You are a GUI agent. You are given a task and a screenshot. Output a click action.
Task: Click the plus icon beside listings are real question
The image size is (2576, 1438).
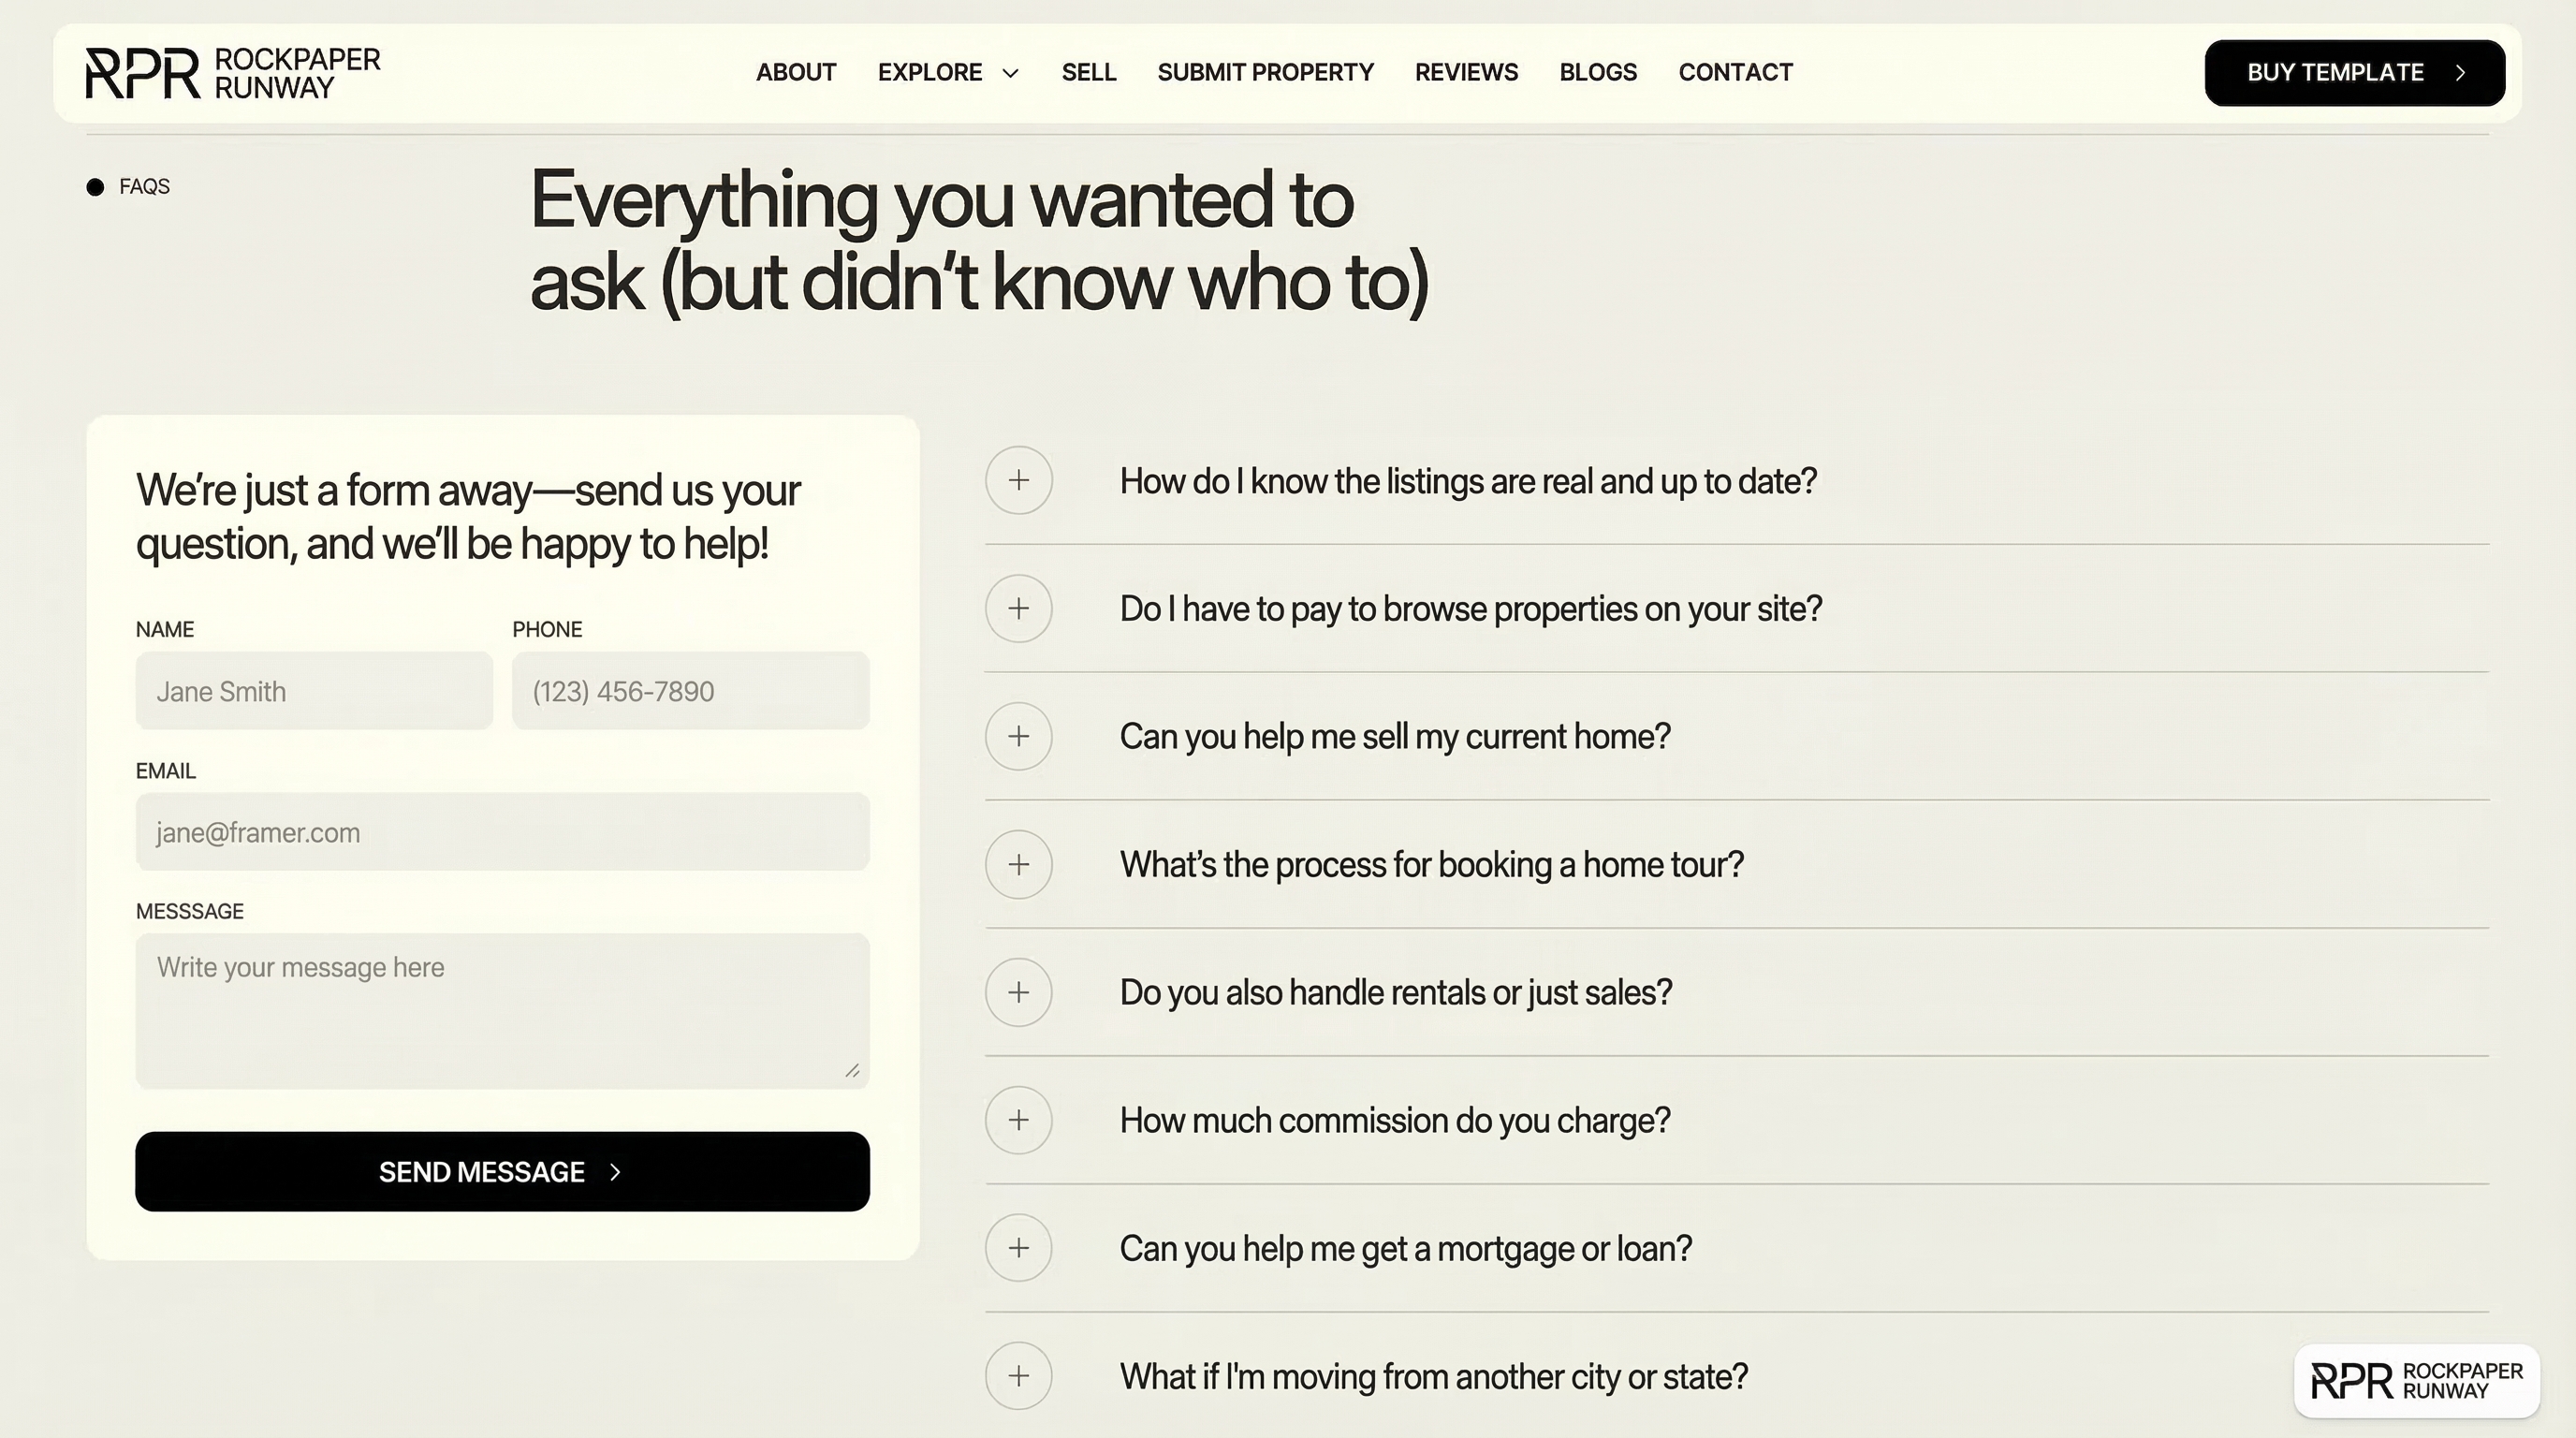tap(1018, 480)
